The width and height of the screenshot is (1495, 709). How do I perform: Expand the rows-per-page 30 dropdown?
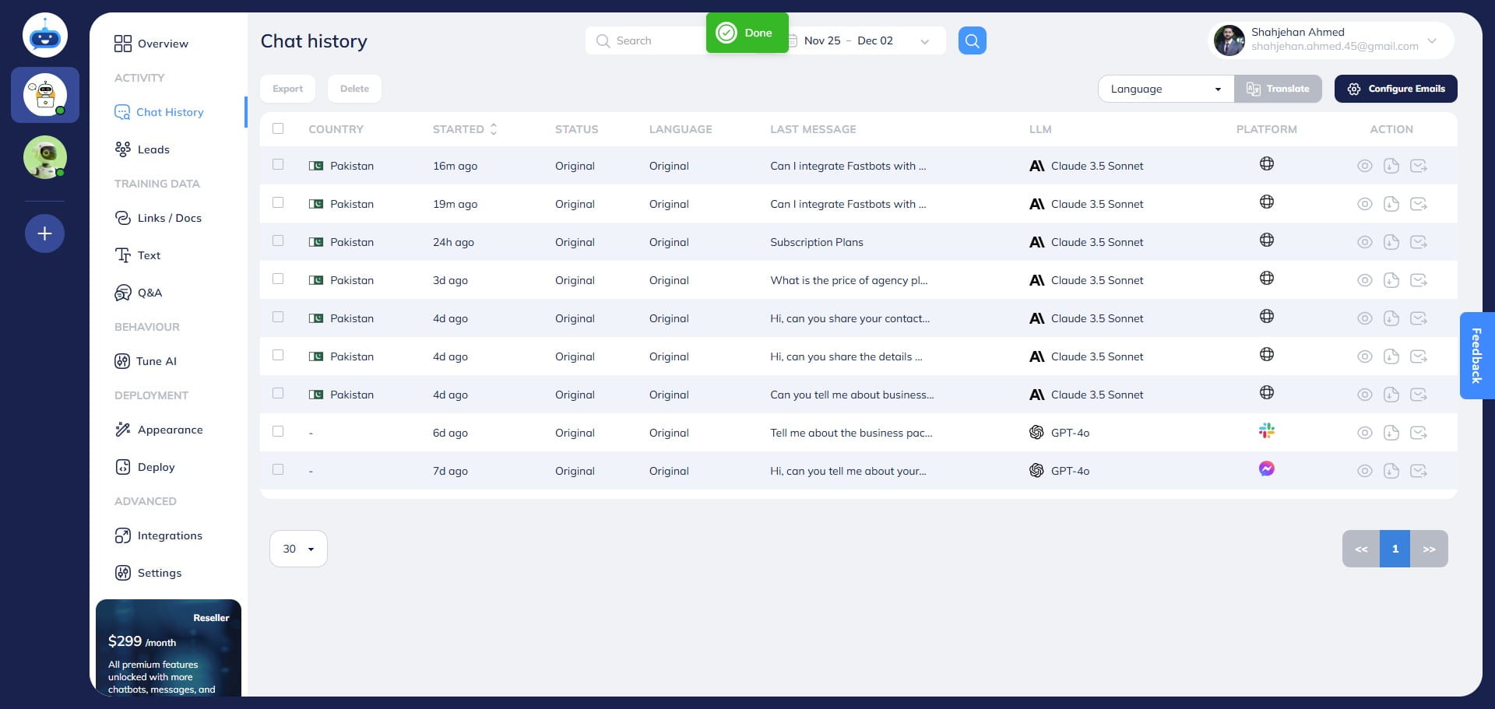click(298, 549)
